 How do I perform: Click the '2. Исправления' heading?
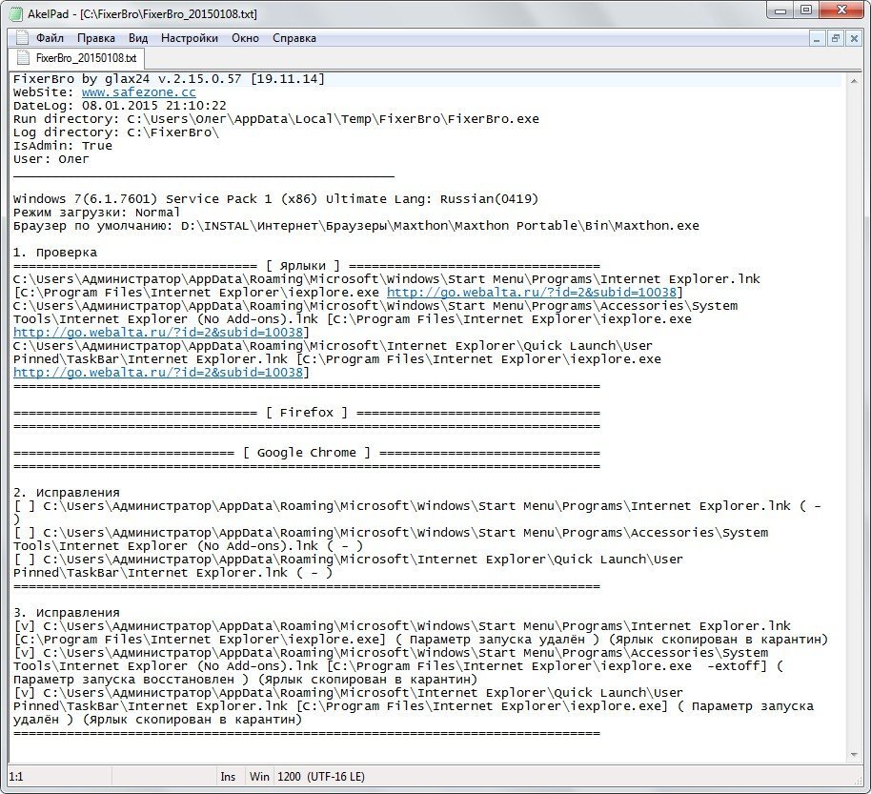(x=67, y=492)
